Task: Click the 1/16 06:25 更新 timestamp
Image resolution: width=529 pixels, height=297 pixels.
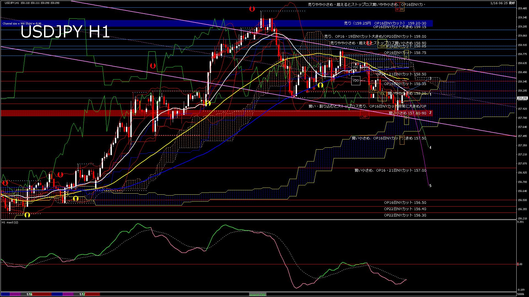Action: tap(503, 3)
